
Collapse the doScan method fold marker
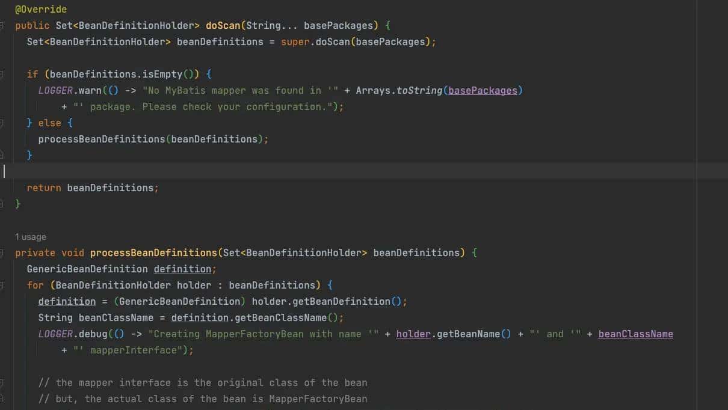coord(2,26)
